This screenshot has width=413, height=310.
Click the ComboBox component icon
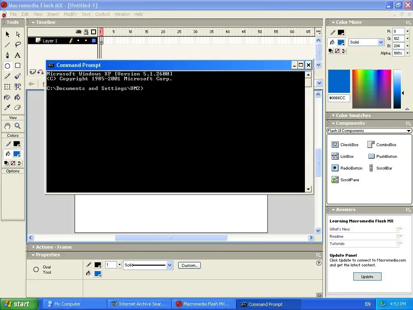[371, 145]
